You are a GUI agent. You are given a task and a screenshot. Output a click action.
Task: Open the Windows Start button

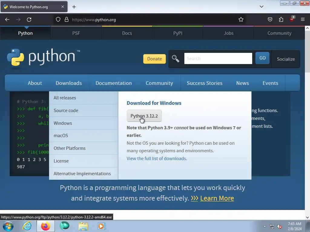pos(8,226)
